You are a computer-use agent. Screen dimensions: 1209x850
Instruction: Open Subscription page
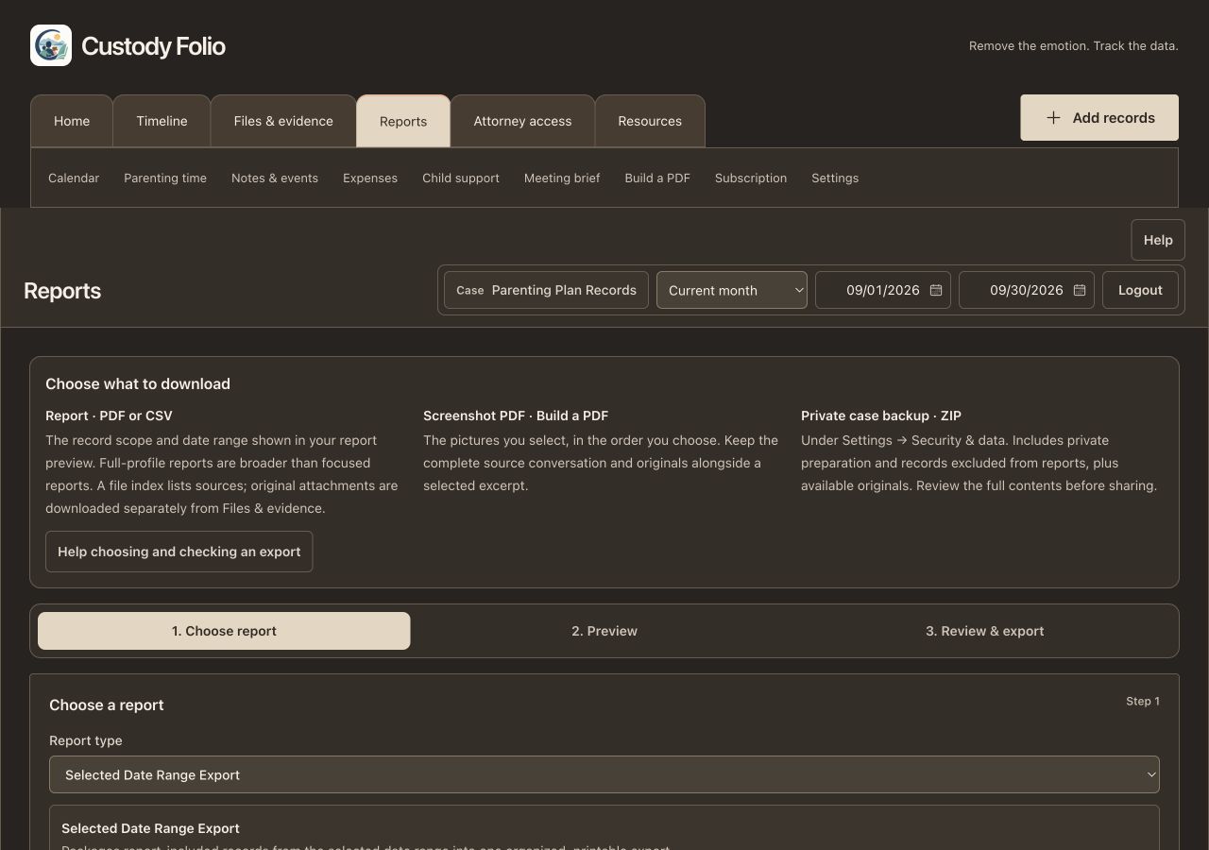(x=751, y=178)
